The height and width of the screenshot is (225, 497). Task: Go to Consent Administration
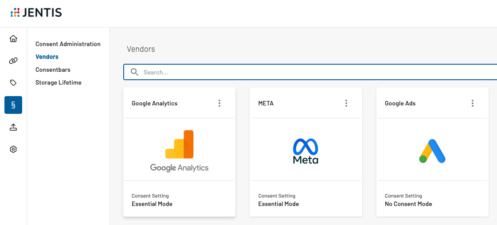tap(68, 44)
